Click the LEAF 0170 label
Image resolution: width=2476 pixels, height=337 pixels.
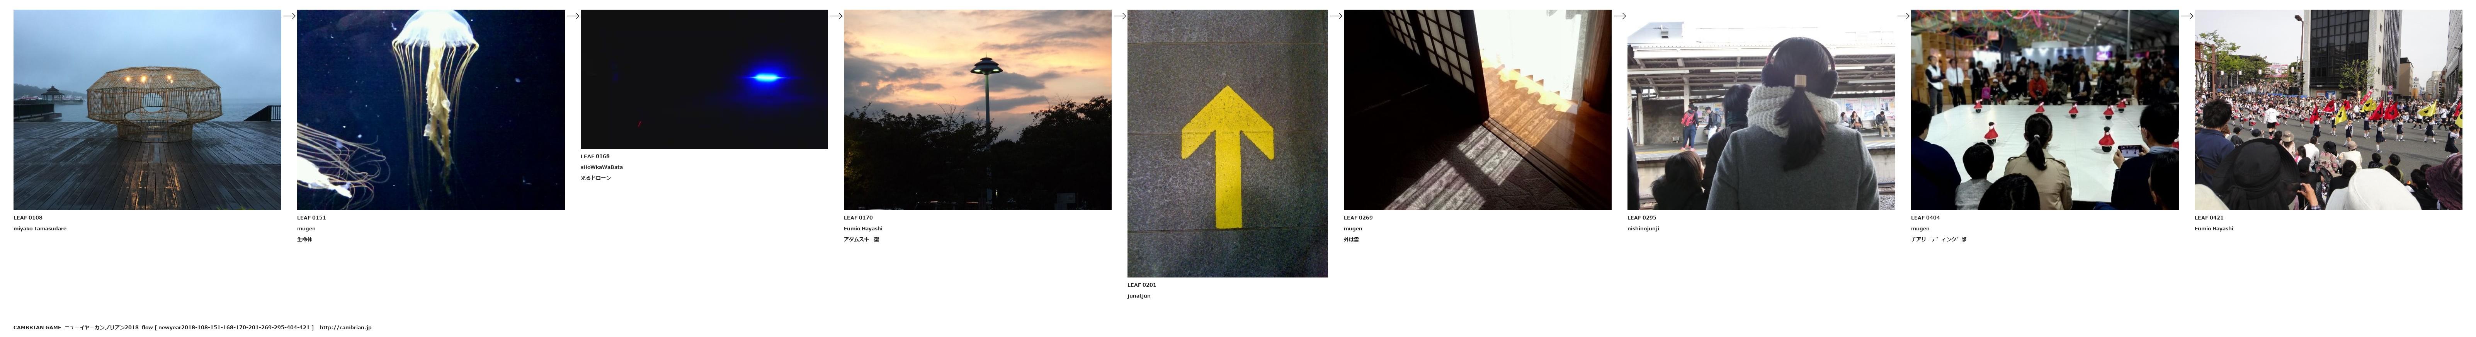click(858, 218)
